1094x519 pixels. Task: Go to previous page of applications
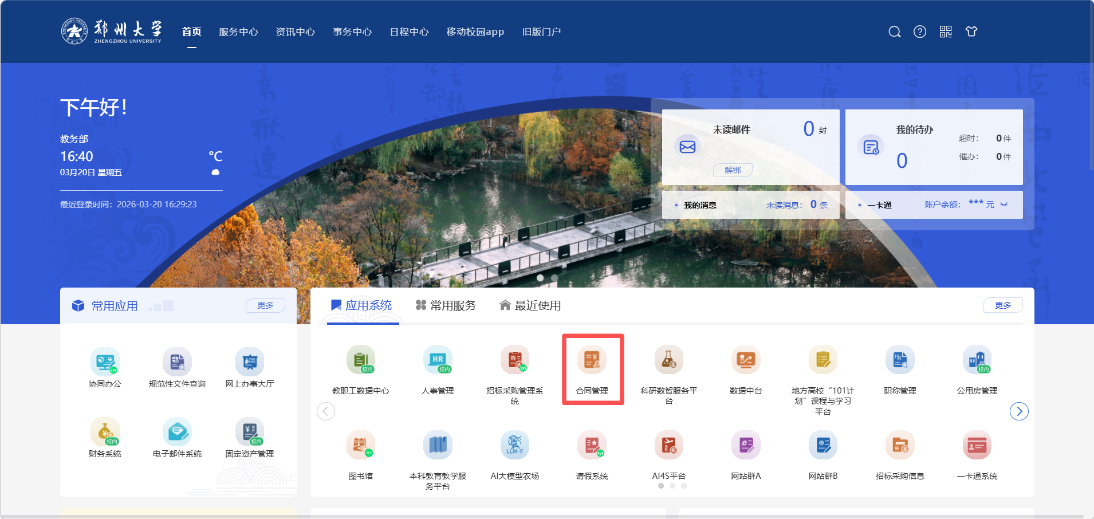326,411
